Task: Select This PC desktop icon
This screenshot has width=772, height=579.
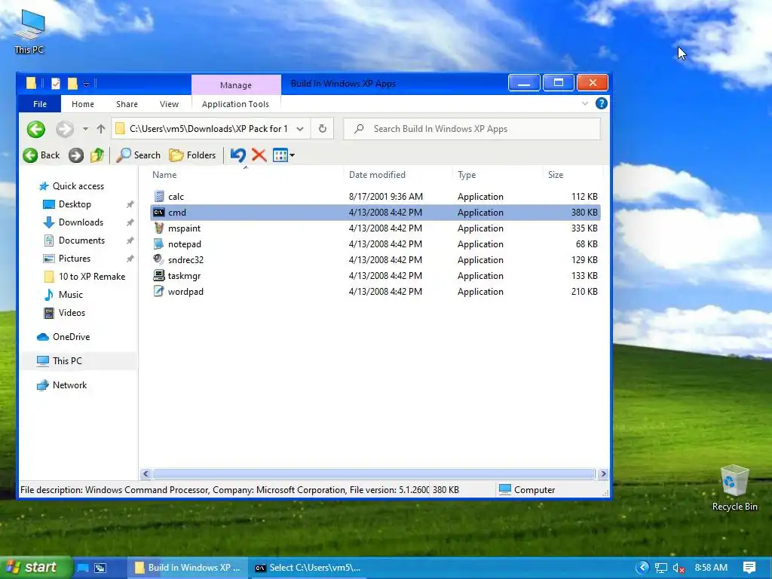Action: click(x=29, y=32)
